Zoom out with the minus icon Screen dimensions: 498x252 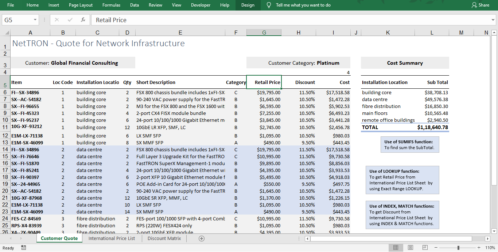click(x=436, y=247)
